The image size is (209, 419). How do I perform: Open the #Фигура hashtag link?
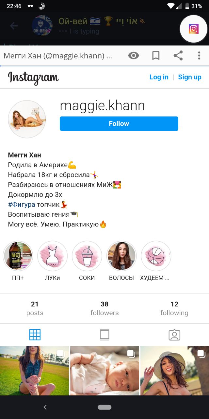(22, 205)
